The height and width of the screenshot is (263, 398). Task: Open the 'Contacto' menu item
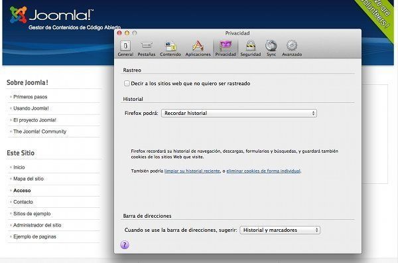click(x=23, y=202)
